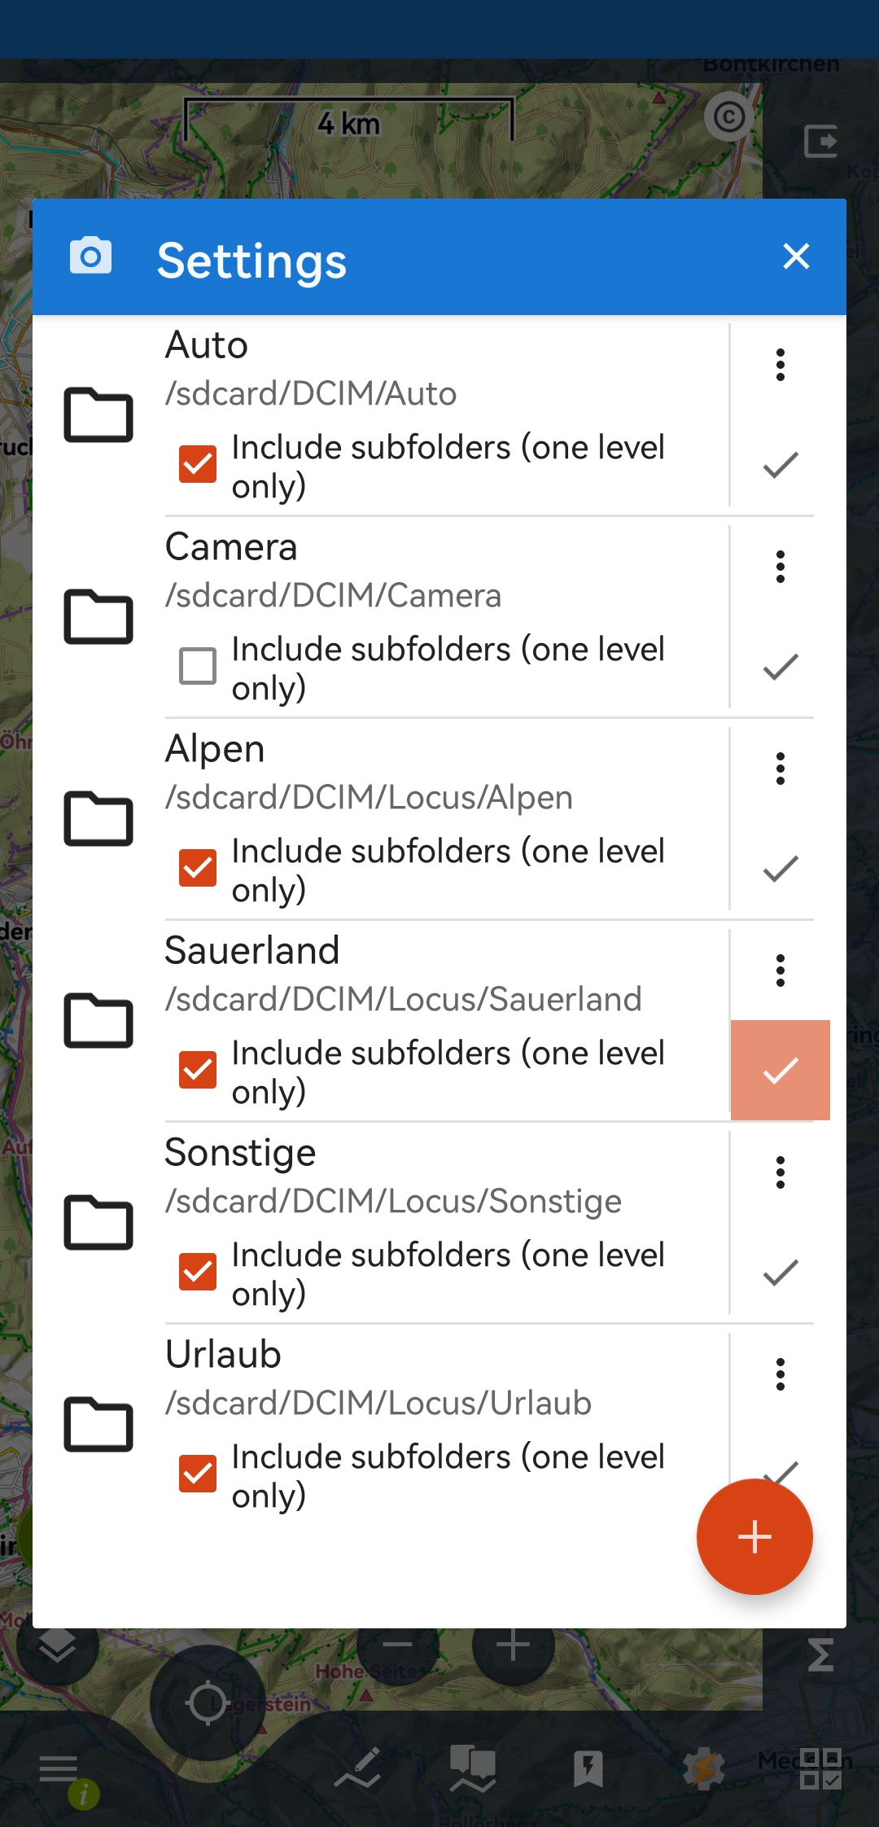Uncheck include subfolders for Alpen
The width and height of the screenshot is (879, 1827).
click(x=198, y=868)
